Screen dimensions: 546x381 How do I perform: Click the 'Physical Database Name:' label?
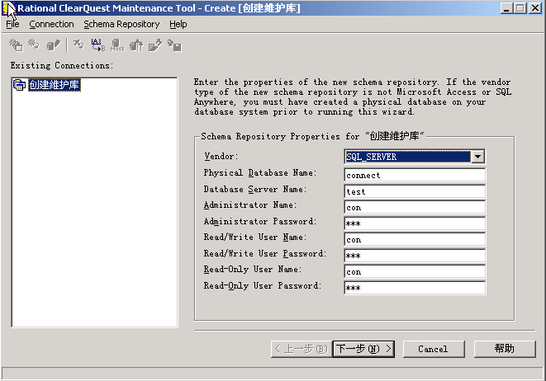click(259, 173)
